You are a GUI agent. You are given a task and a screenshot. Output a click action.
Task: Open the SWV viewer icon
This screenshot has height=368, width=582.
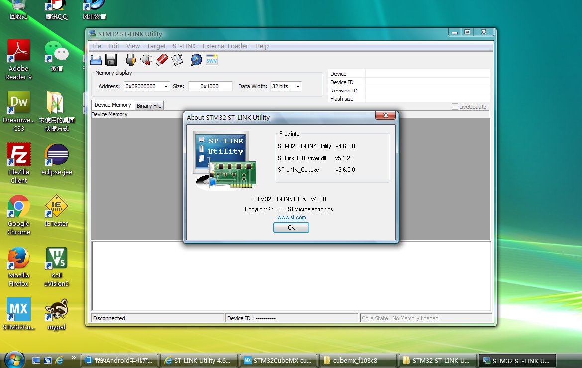[x=211, y=60]
